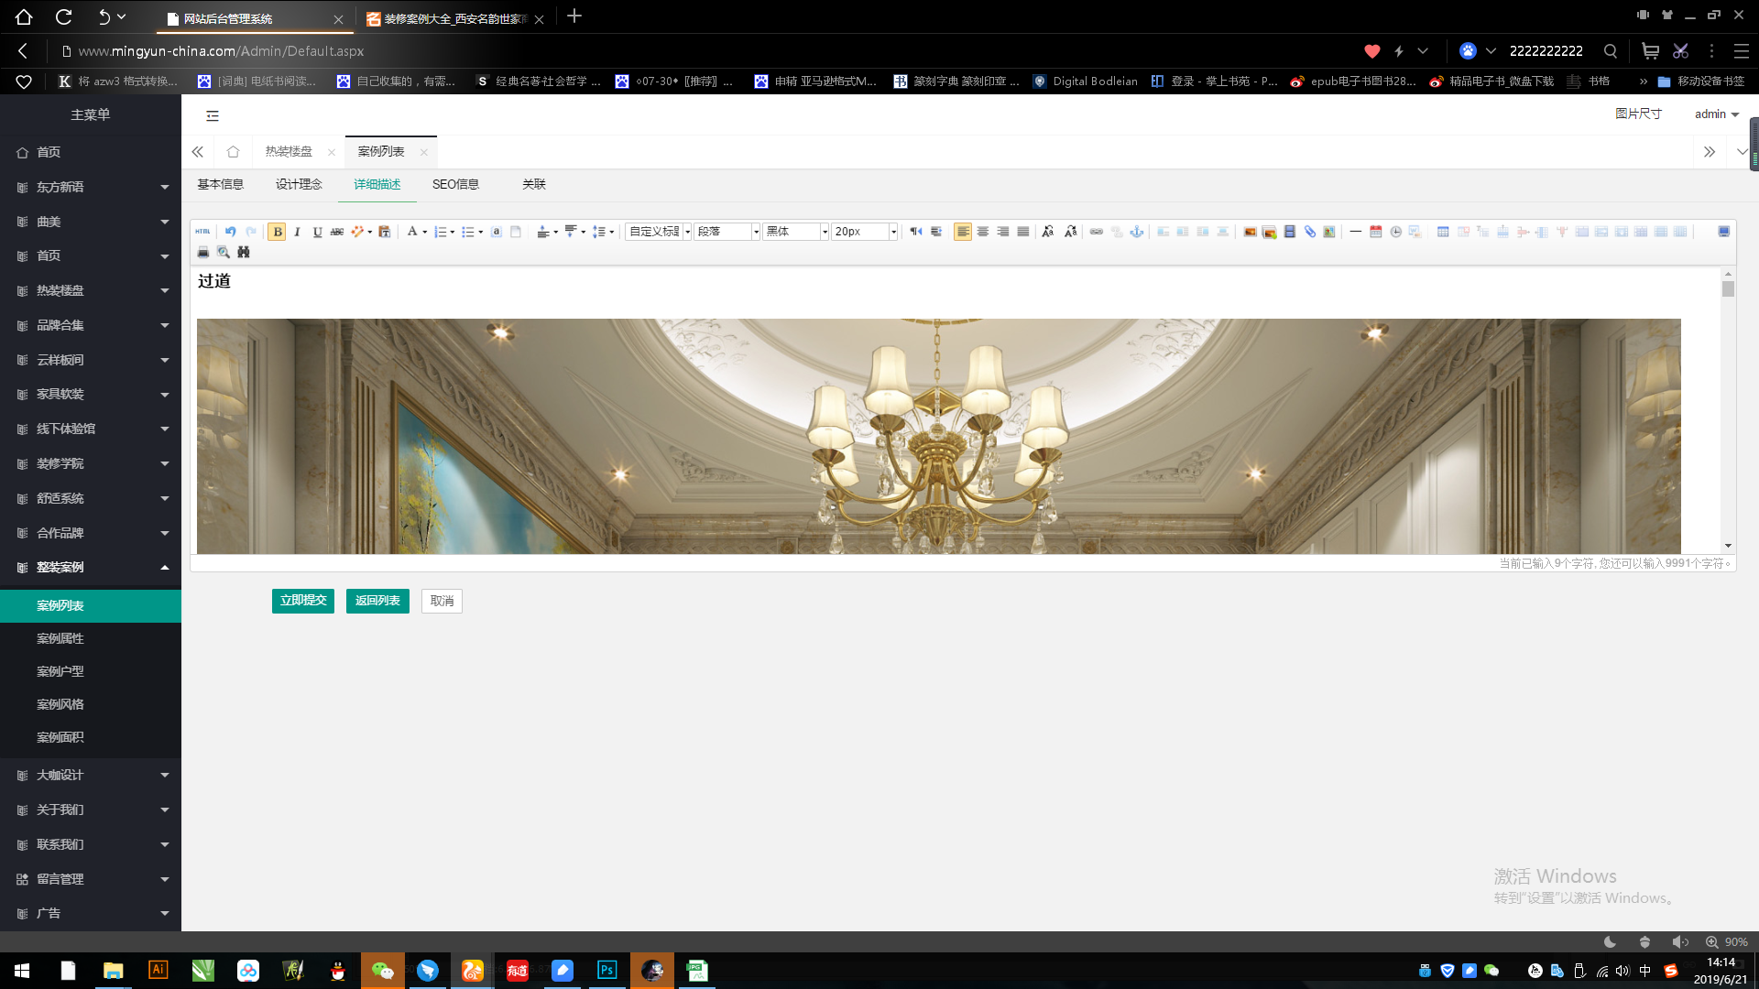Image resolution: width=1759 pixels, height=989 pixels.
Task: Open Photoshop from the Windows taskbar
Action: pos(606,971)
